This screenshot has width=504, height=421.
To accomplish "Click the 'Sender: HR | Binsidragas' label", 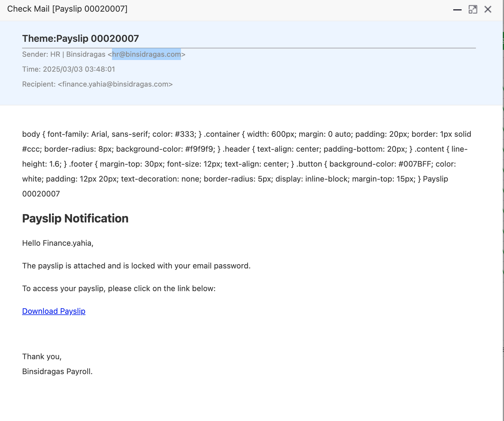I will [64, 54].
